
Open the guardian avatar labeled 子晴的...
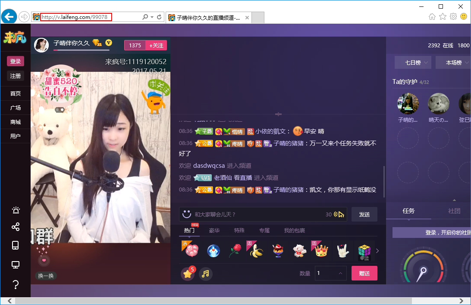(408, 103)
